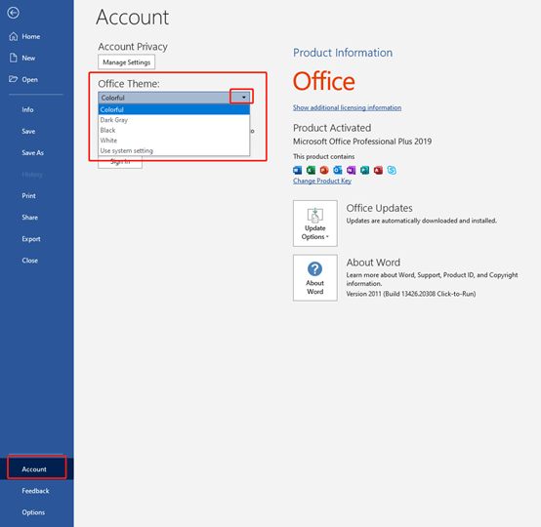The width and height of the screenshot is (541, 527).
Task: Click the Outlook app icon
Action: pos(338,170)
